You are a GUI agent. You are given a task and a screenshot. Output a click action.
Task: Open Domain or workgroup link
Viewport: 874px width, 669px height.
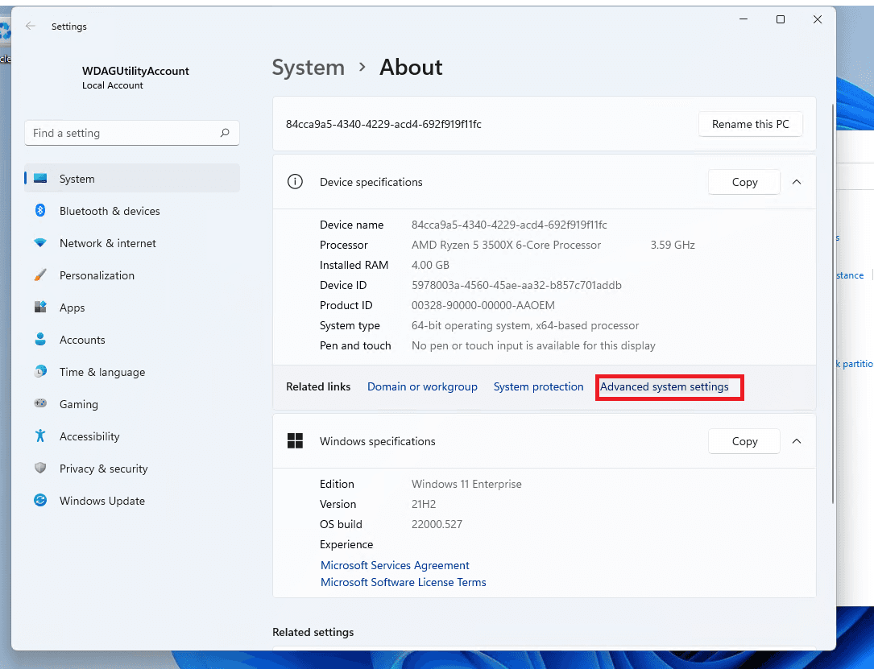pyautogui.click(x=422, y=386)
